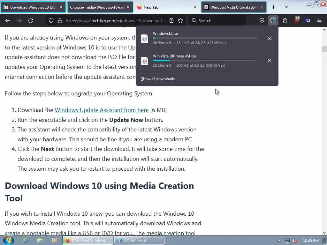Image resolution: width=327 pixels, height=245 pixels.
Task: Open Save to Pocket icon
Action: [x=262, y=21]
